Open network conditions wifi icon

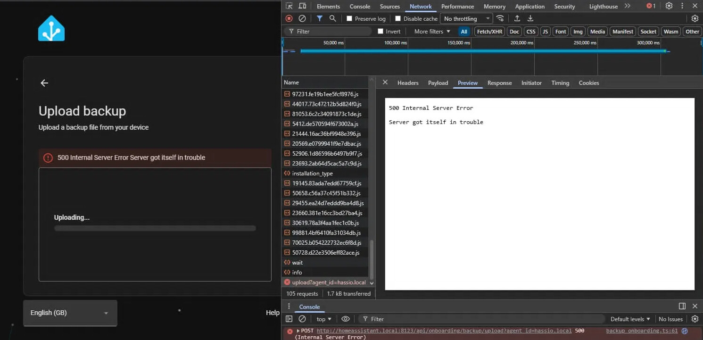[x=500, y=18]
